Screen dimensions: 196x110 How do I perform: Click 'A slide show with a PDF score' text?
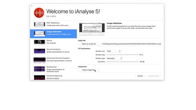pyautogui.click(x=57, y=25)
